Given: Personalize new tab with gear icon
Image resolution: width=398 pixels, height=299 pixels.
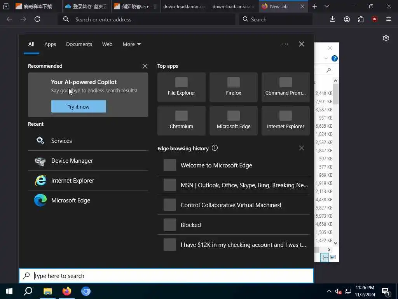Looking at the screenshot, I should tap(386, 38).
